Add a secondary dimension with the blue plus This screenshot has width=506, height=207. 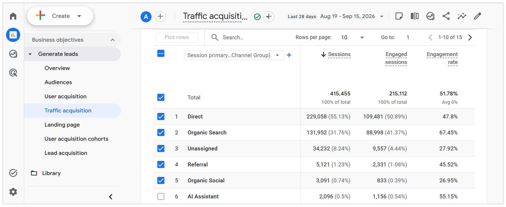coord(289,55)
